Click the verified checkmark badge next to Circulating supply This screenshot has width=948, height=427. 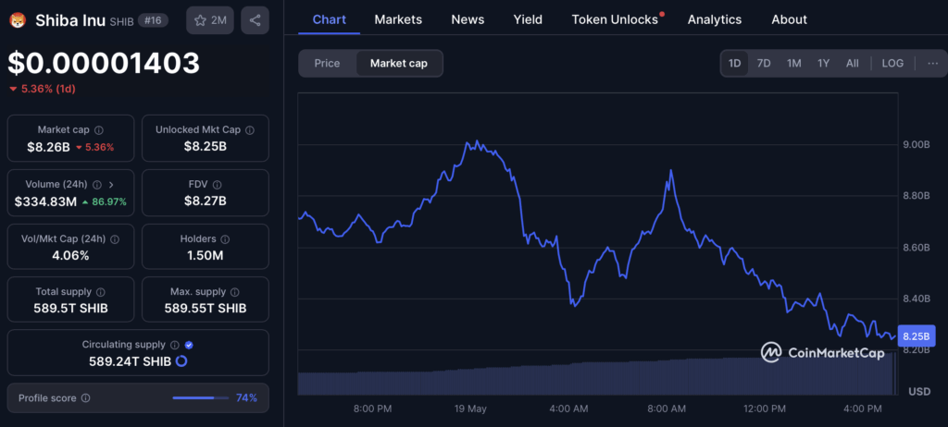pos(189,345)
